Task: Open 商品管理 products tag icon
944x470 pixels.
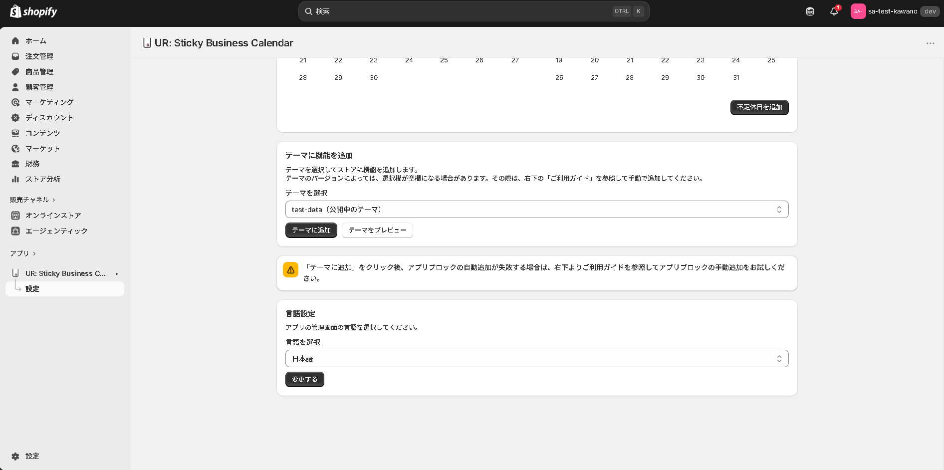Action: pyautogui.click(x=15, y=72)
